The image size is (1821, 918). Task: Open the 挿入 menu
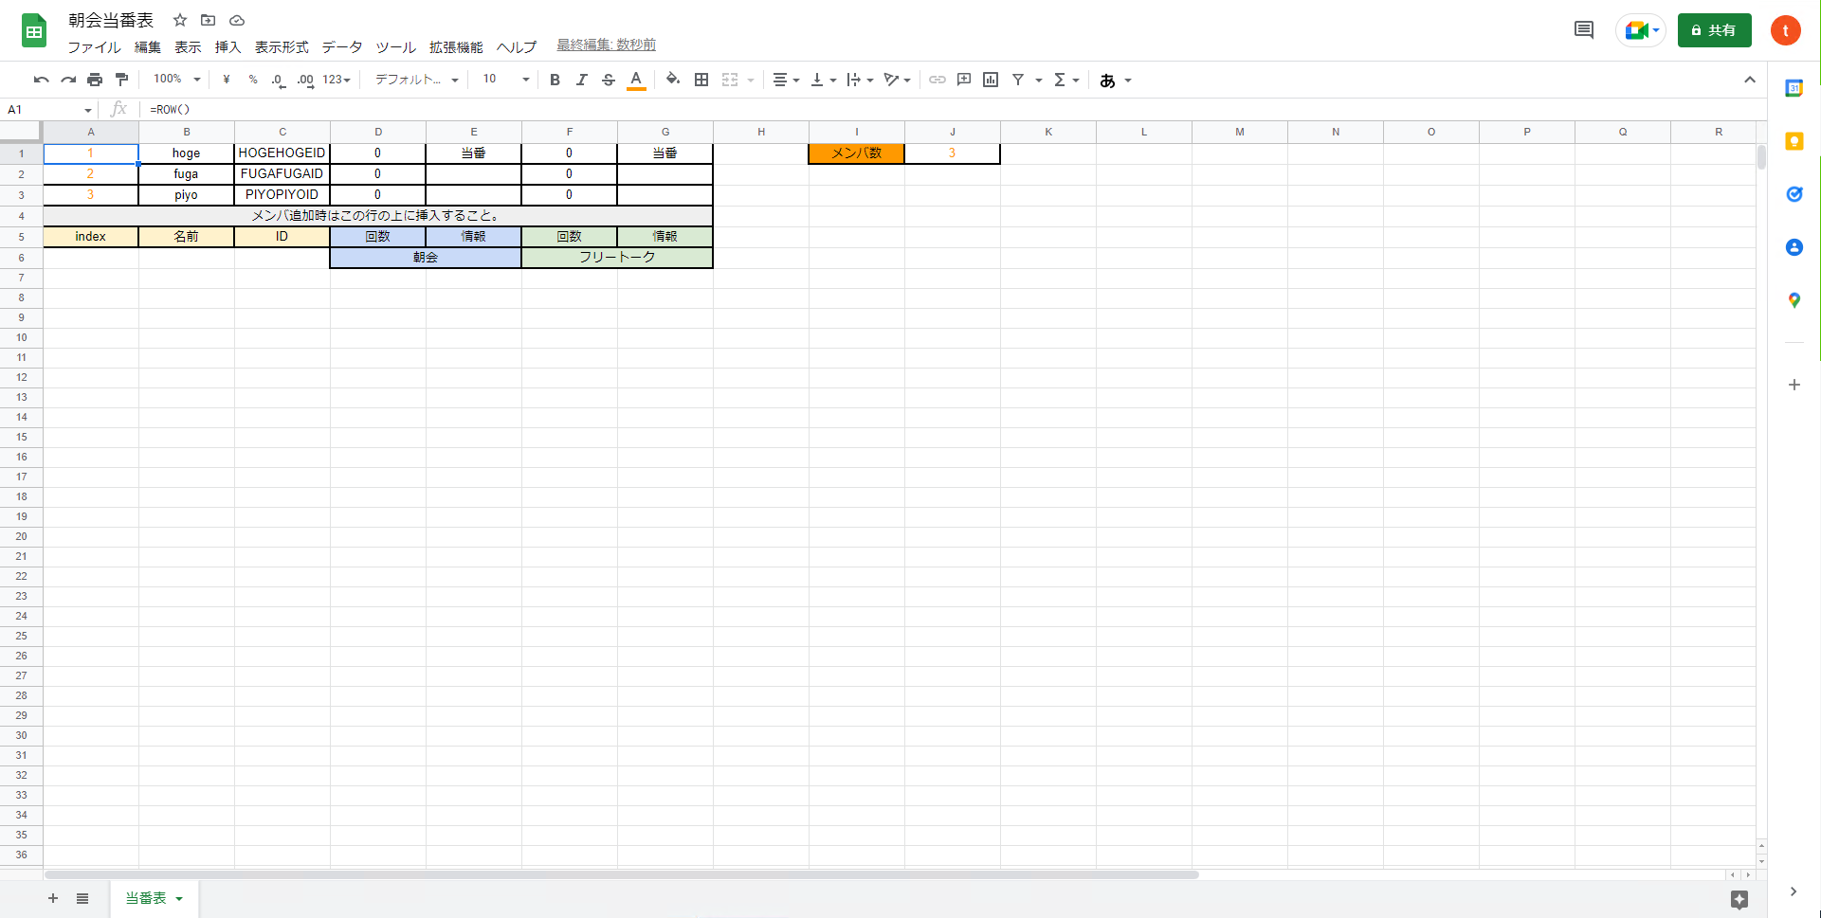point(228,46)
